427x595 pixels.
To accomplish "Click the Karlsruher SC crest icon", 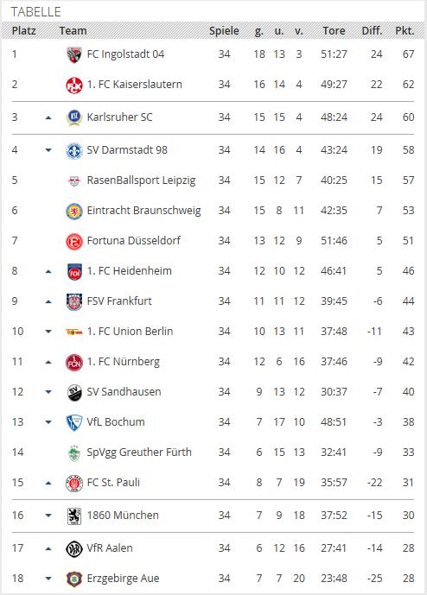I will pos(74,117).
